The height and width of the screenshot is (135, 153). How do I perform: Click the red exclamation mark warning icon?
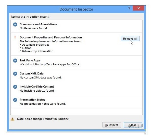pyautogui.click(x=15, y=38)
